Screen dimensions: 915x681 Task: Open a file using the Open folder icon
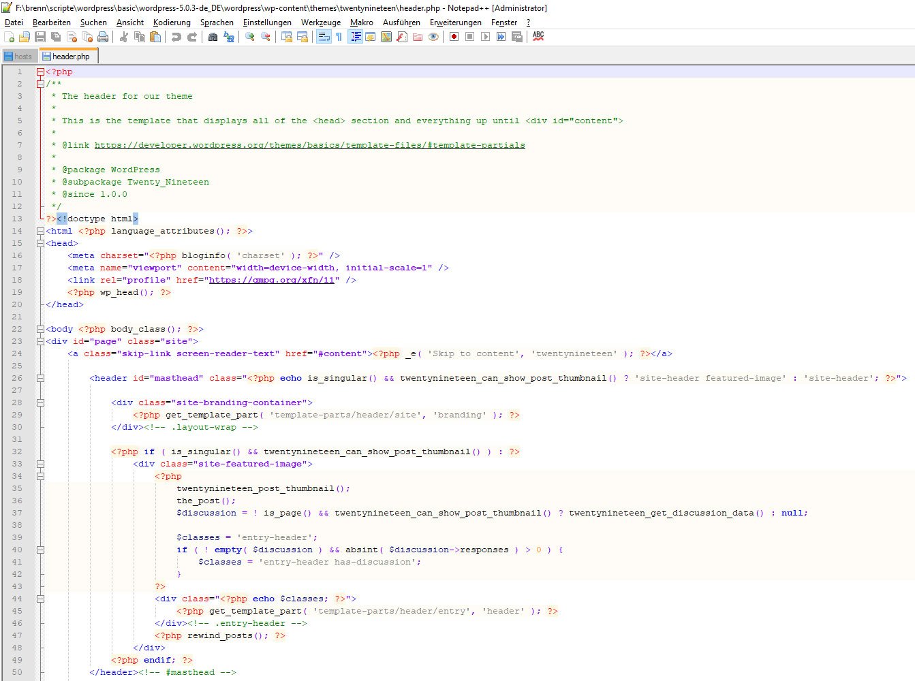tap(25, 37)
